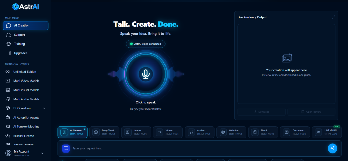Select the Videos mode tab
The image size is (348, 161).
coord(168,132)
